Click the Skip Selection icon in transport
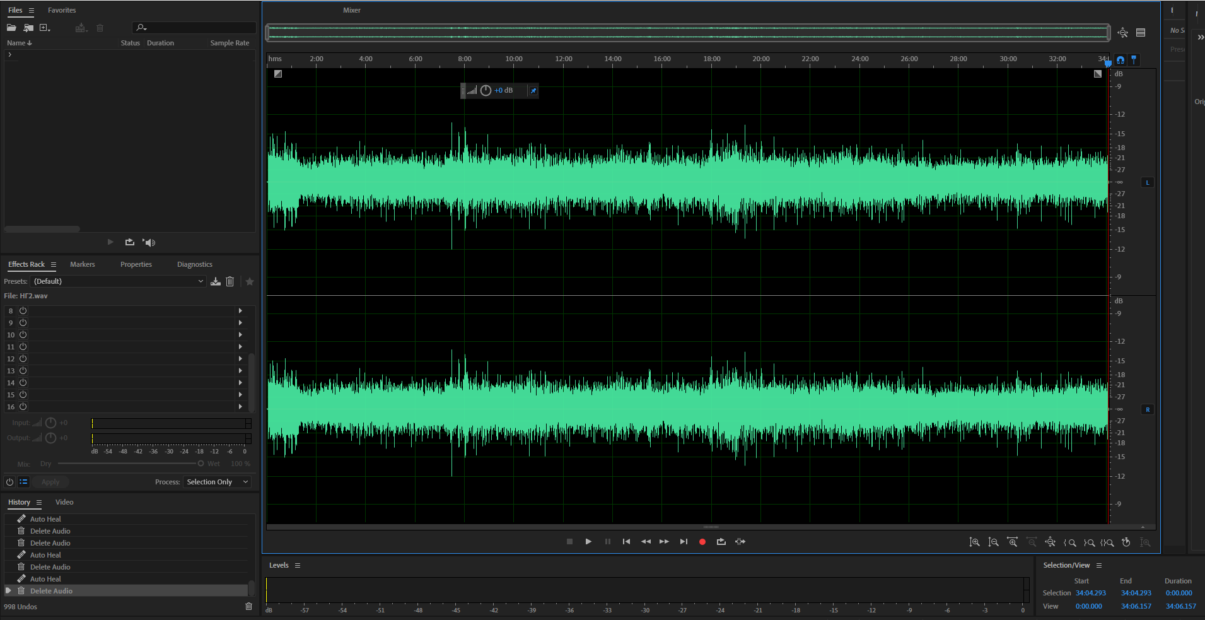1205x620 pixels. click(x=740, y=542)
